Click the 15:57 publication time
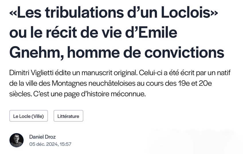 (65, 144)
